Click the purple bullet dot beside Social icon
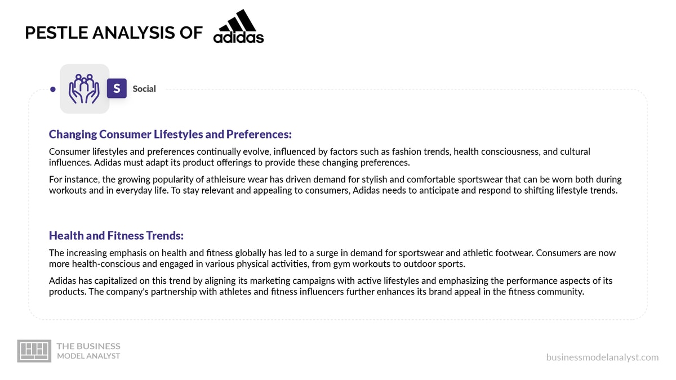The width and height of the screenshot is (676, 380). (x=52, y=89)
